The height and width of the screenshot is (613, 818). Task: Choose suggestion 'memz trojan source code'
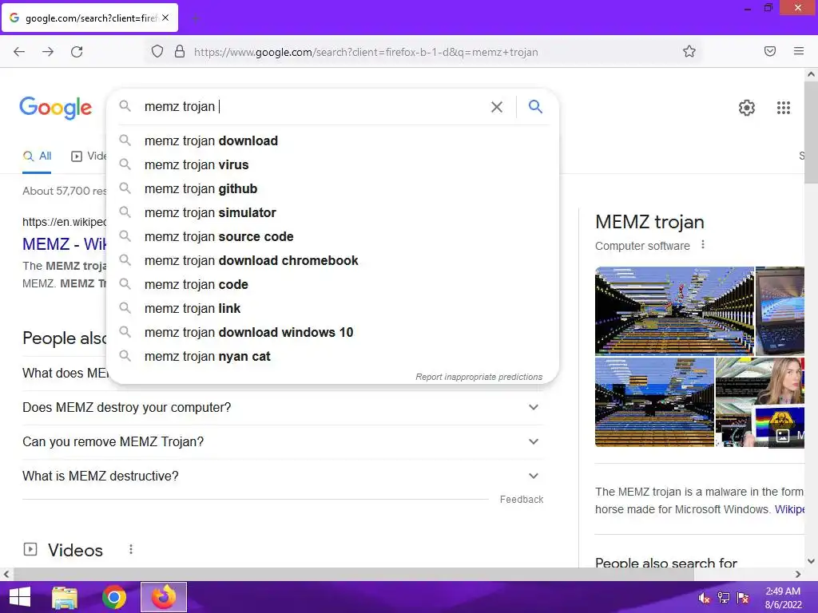point(333,236)
